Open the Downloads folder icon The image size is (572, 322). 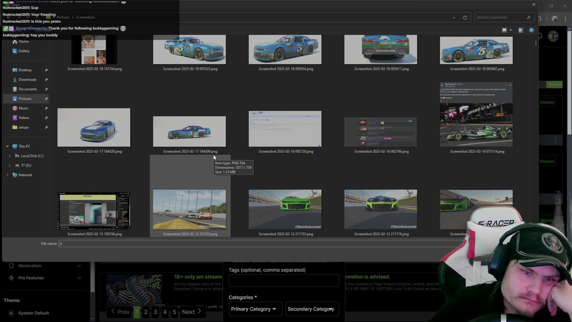pos(15,80)
